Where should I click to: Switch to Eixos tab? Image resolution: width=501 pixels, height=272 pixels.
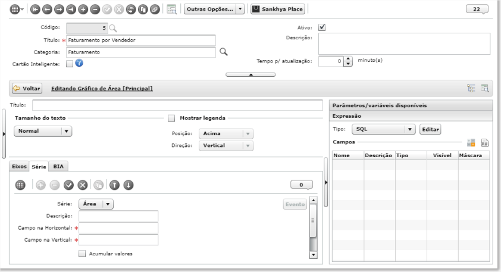coord(19,167)
